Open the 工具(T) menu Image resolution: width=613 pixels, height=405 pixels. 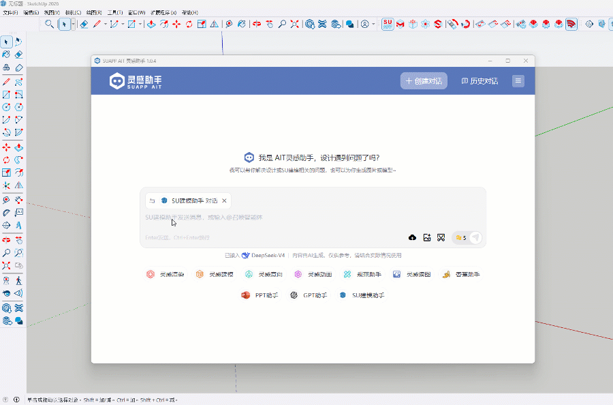coord(115,12)
